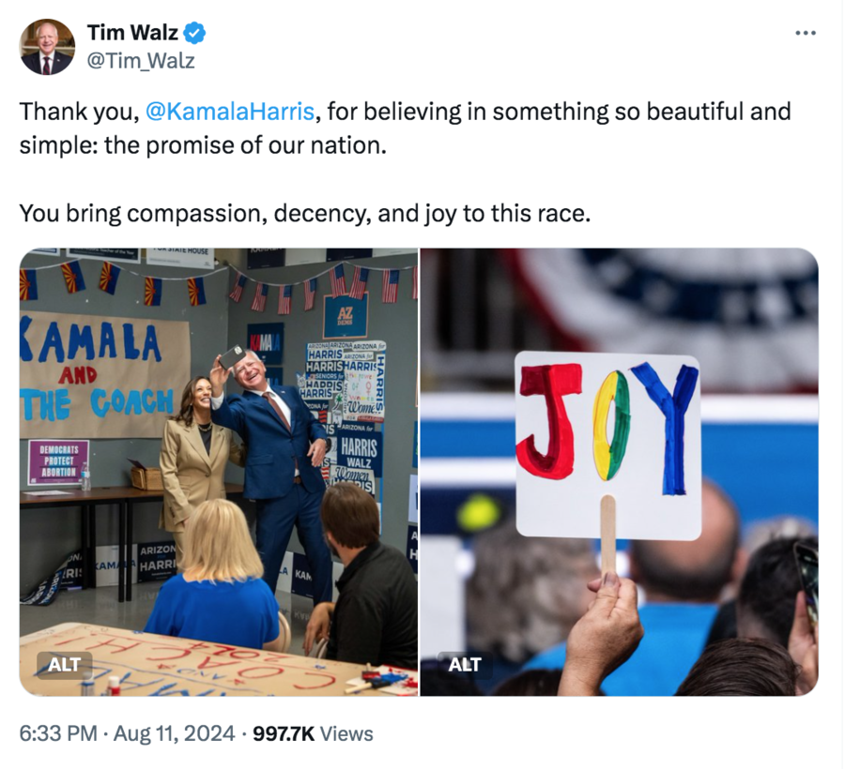Open the Tim Walz display name
The image size is (845, 769).
click(x=132, y=33)
